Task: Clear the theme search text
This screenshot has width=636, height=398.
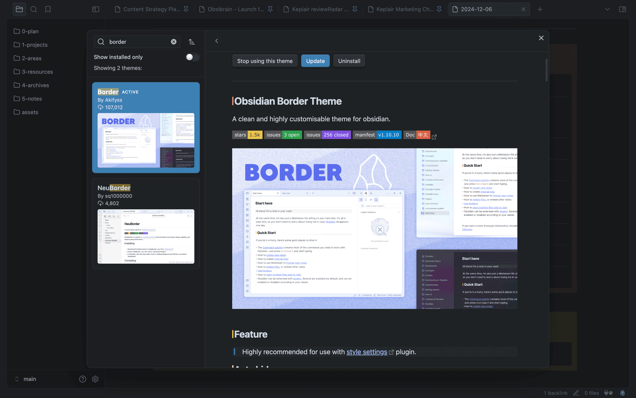Action: click(x=174, y=42)
